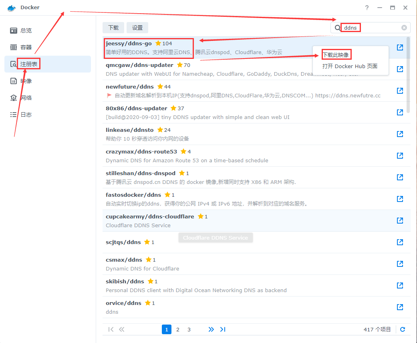Screen dimensions: 417x343
Task: Select the fastosdocker/ddns image row
Action: coord(256,199)
